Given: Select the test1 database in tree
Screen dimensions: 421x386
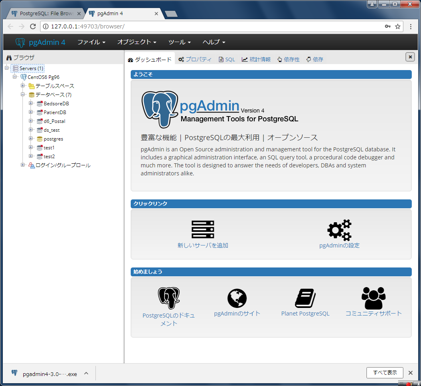Looking at the screenshot, I should (x=49, y=148).
